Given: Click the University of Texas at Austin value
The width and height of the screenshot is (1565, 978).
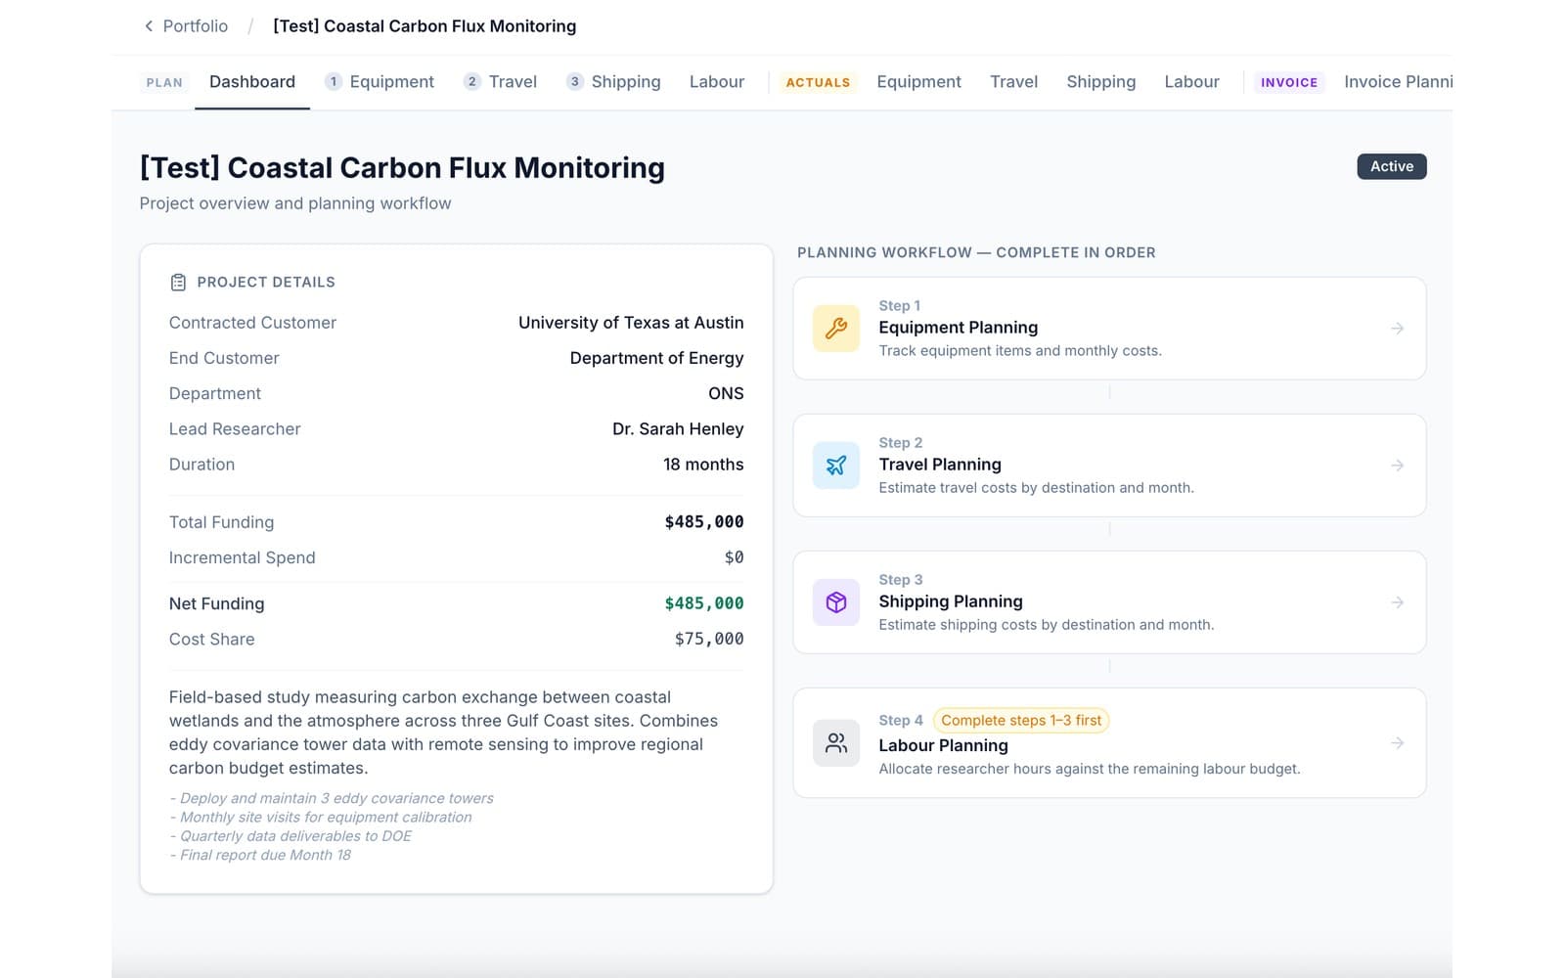Looking at the screenshot, I should [631, 323].
